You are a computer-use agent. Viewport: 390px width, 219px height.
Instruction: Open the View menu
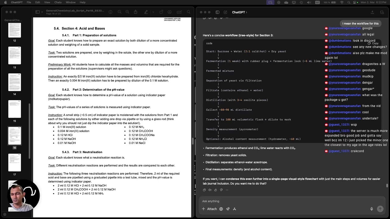point(47,2)
